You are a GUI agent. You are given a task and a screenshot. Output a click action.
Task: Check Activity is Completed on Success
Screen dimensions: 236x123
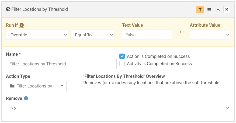122,64
